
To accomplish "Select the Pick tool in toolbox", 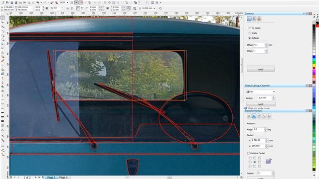I will [x=2, y=18].
